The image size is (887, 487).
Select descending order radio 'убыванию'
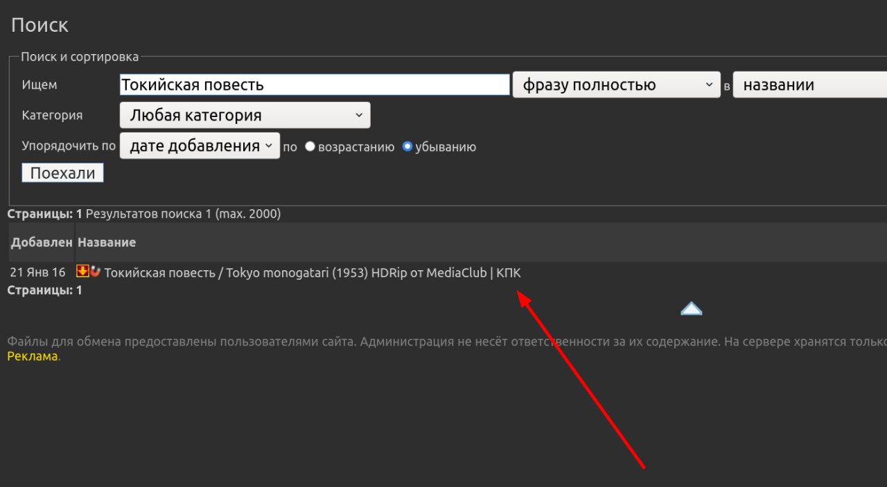(x=407, y=147)
